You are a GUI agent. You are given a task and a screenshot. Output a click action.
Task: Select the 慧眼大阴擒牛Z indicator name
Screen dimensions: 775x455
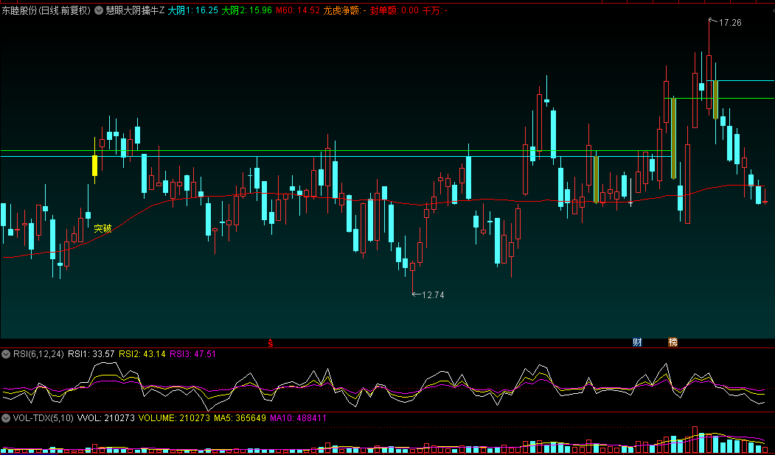click(x=135, y=10)
